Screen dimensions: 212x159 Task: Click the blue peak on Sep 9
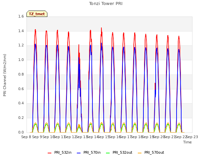35,44
